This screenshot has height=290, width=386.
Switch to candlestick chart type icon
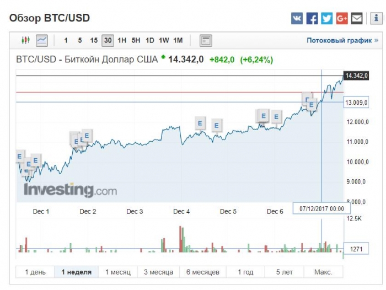(x=25, y=40)
